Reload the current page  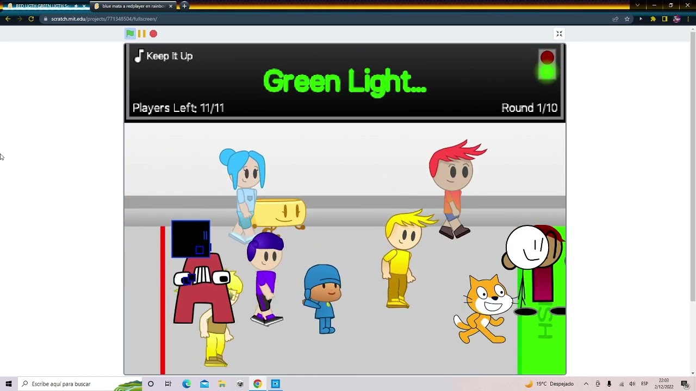(31, 19)
